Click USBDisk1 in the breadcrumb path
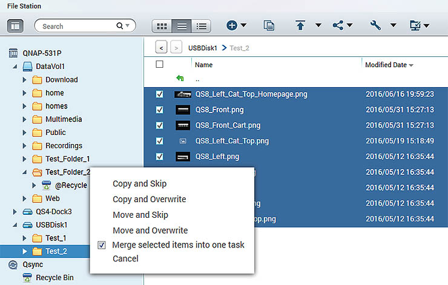The width and height of the screenshot is (448, 285). coord(203,47)
